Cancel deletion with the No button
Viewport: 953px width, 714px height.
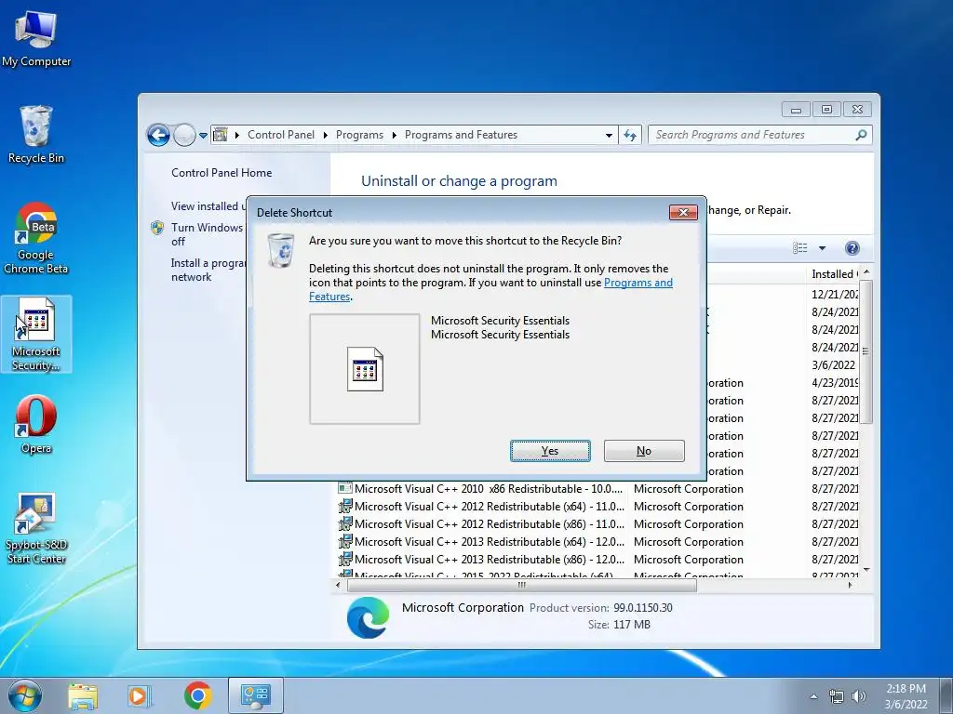coord(644,451)
